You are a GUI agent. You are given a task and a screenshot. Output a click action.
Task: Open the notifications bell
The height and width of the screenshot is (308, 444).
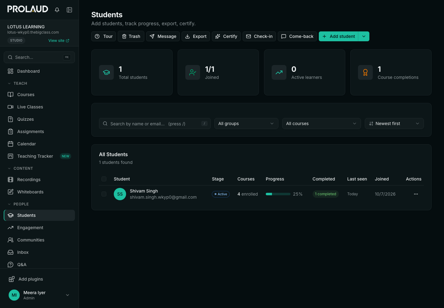tap(57, 10)
